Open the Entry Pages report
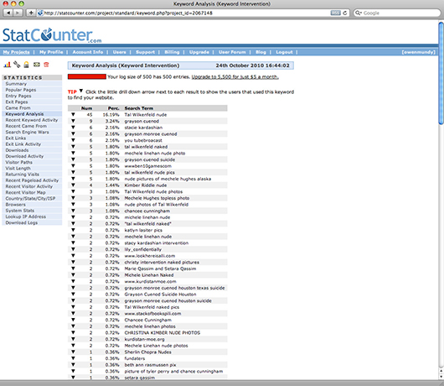The width and height of the screenshot is (444, 386). [x=18, y=96]
